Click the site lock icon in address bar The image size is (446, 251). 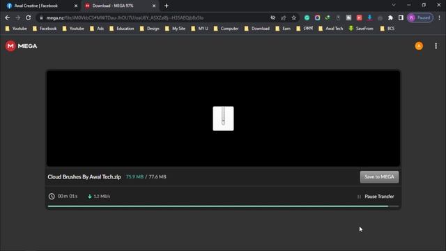click(x=41, y=17)
